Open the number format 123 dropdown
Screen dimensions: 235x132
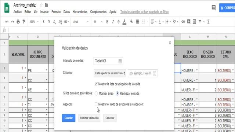click(66, 22)
